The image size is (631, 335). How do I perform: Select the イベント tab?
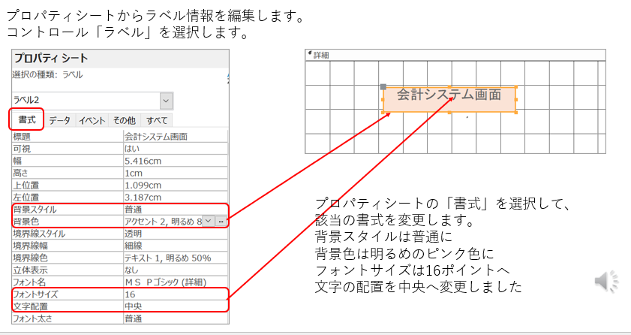(x=92, y=120)
